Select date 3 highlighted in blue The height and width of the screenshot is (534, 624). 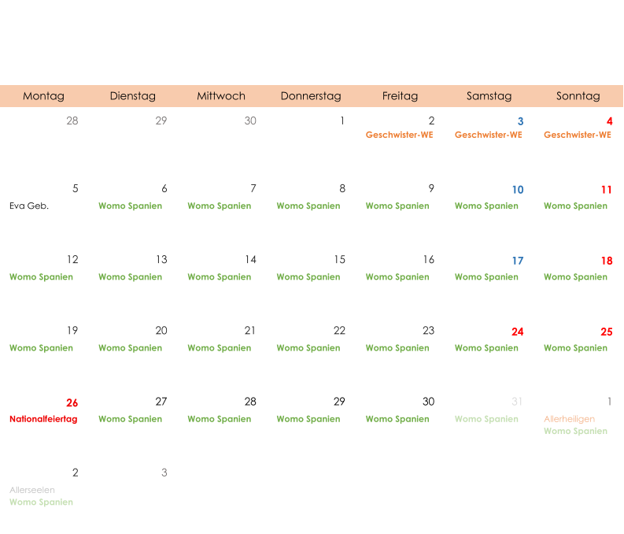coord(520,121)
